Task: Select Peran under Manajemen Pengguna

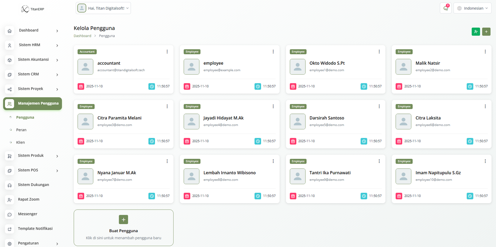Action: [21, 130]
